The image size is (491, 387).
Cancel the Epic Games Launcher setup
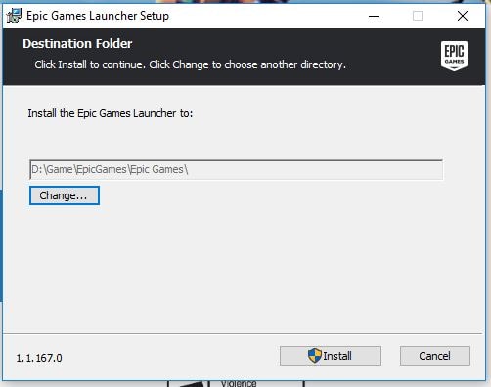click(x=435, y=356)
